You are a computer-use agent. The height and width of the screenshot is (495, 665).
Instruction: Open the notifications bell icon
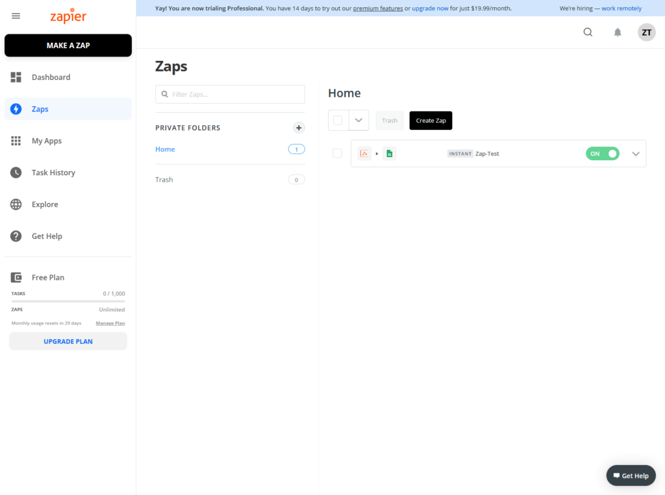[x=618, y=32]
